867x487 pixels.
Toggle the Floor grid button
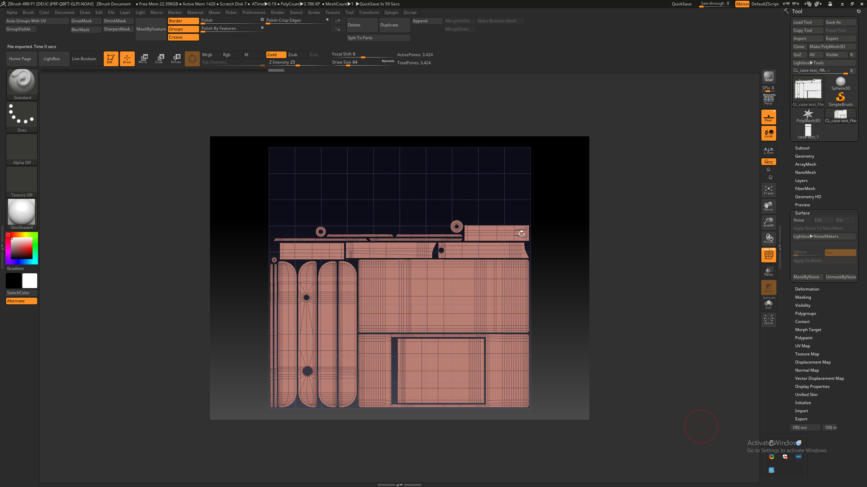(768, 117)
